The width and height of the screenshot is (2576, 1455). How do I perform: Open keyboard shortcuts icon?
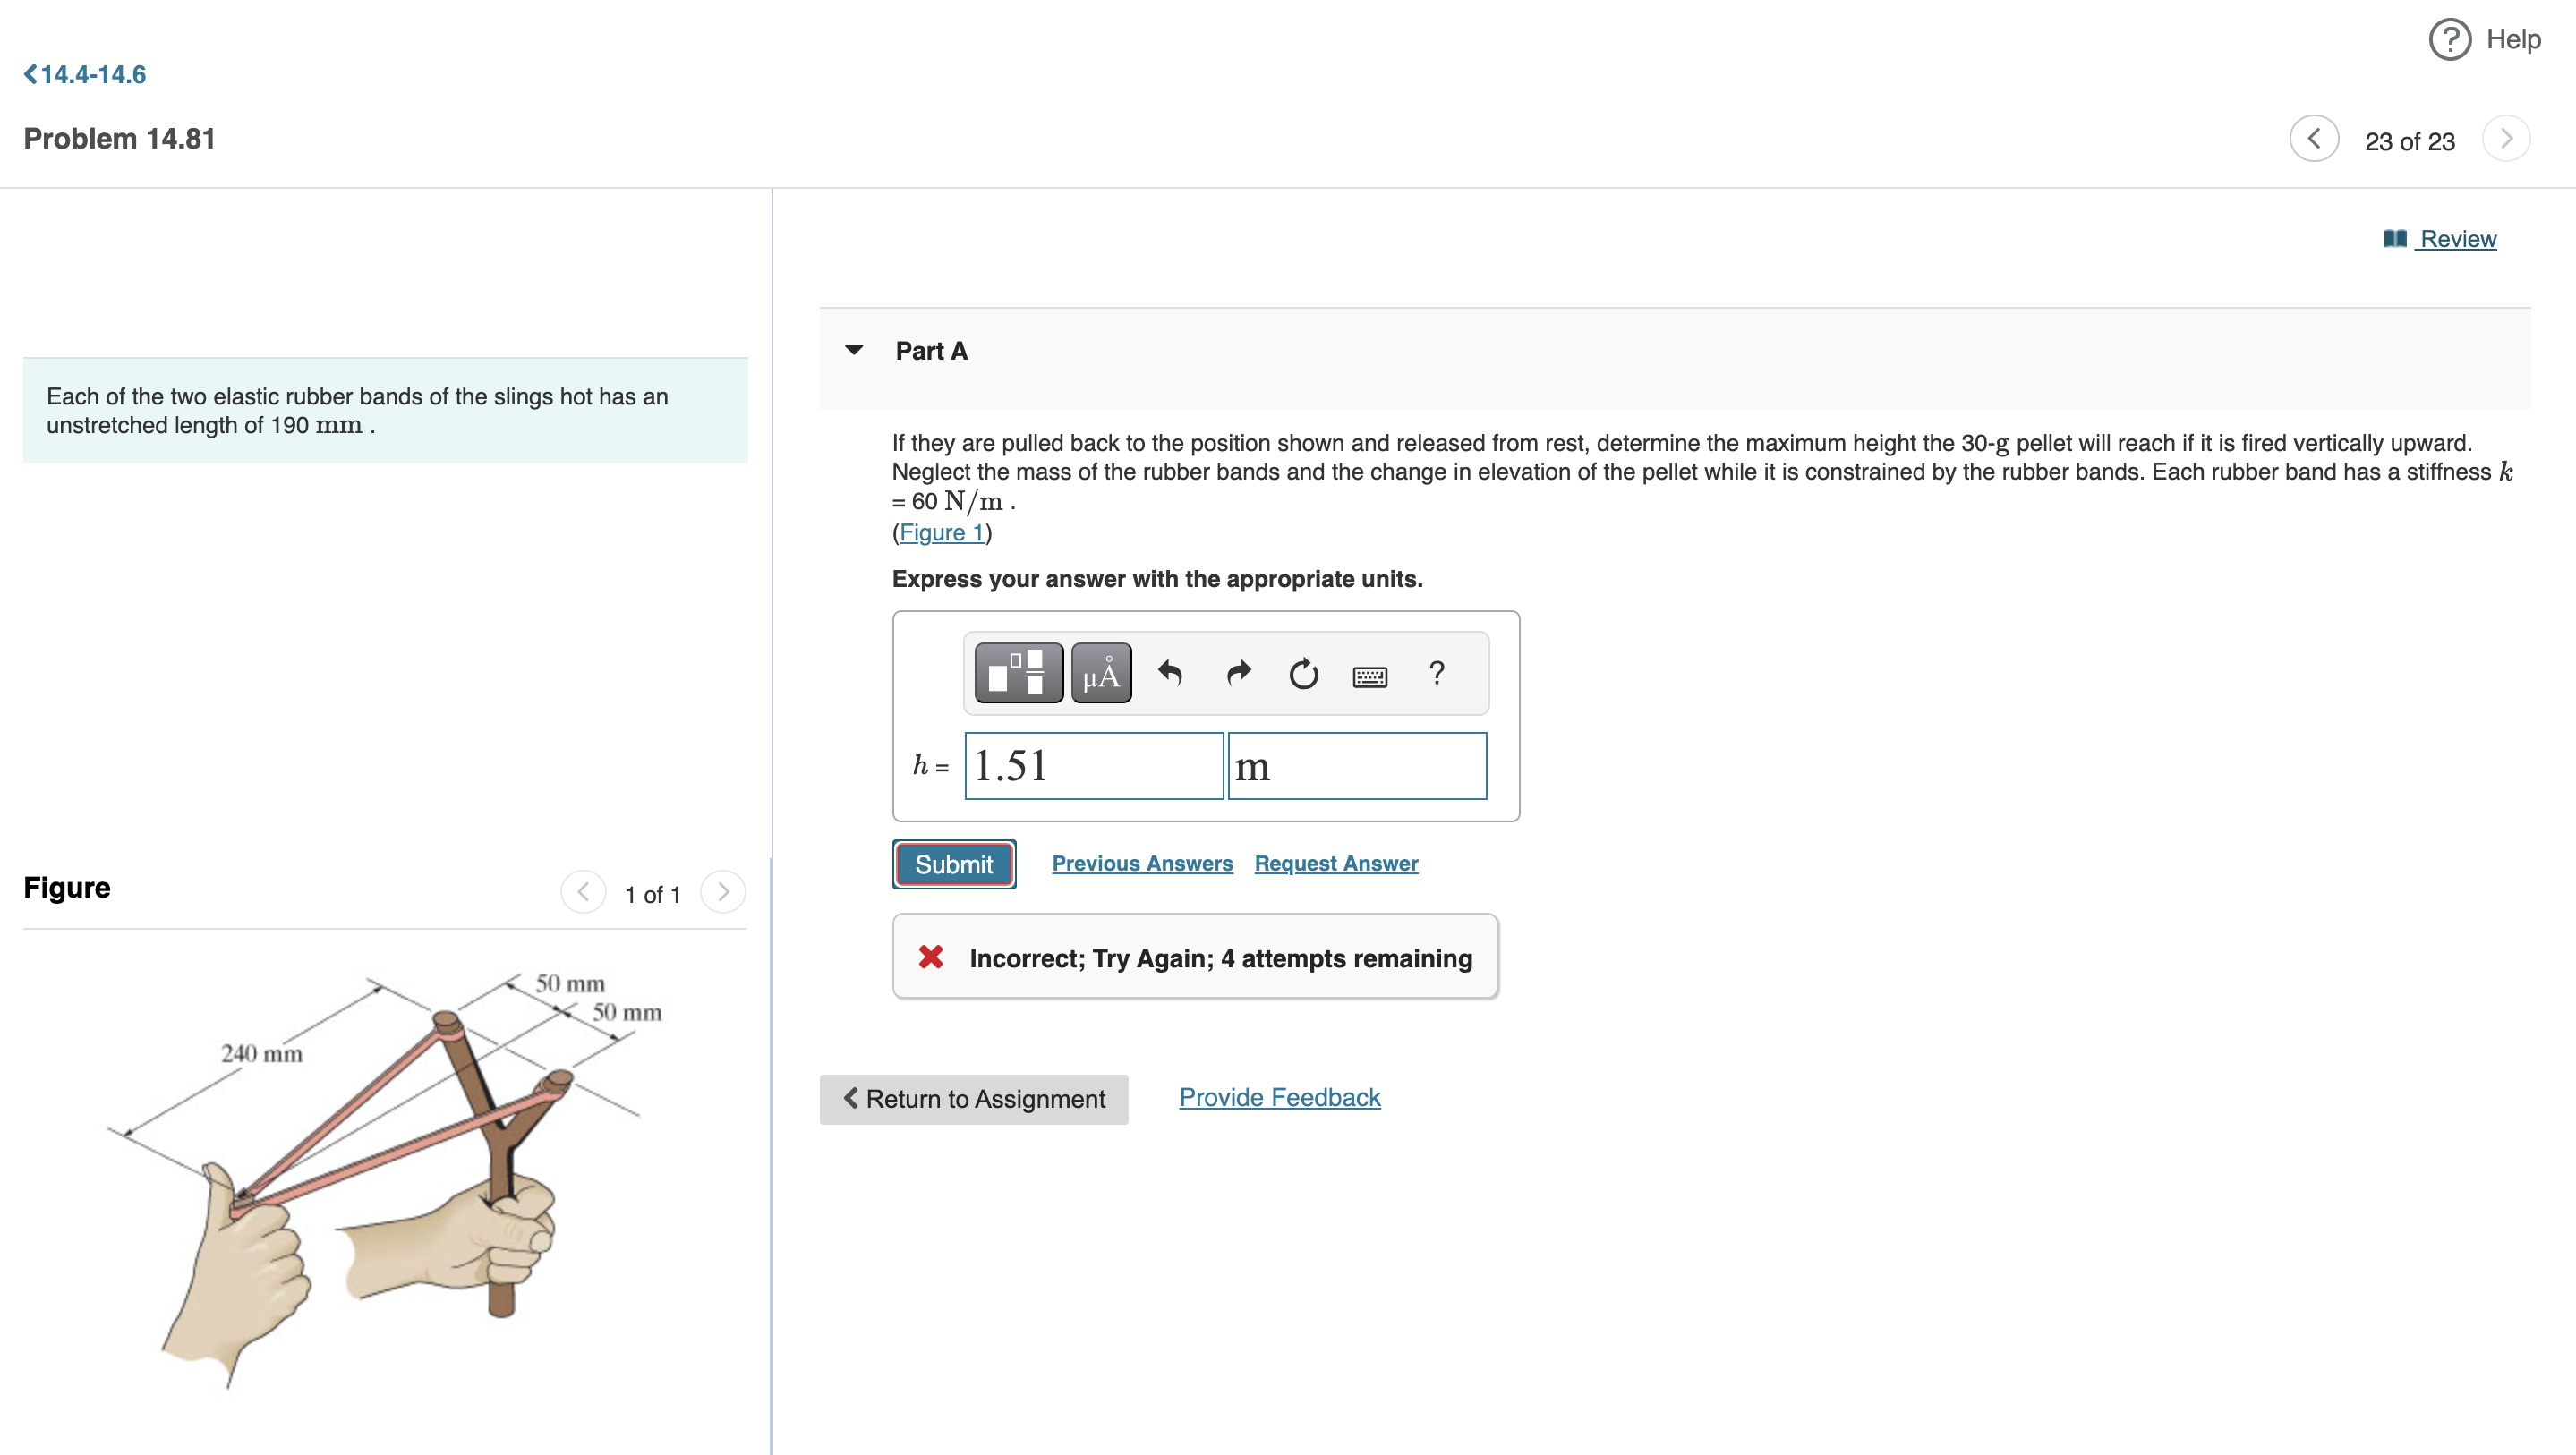coord(1369,677)
